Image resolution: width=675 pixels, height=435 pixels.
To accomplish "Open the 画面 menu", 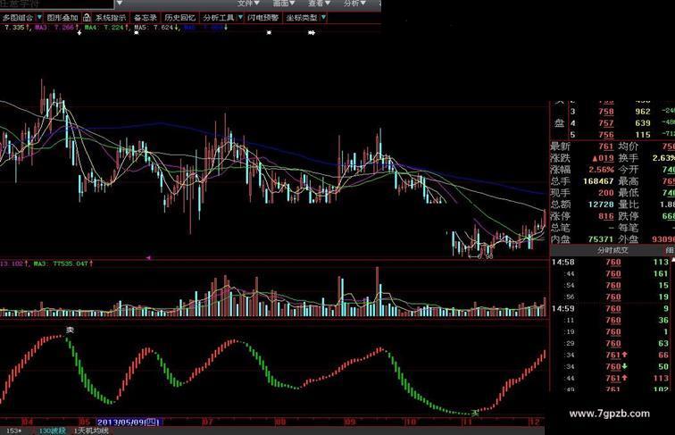I will (x=284, y=3).
